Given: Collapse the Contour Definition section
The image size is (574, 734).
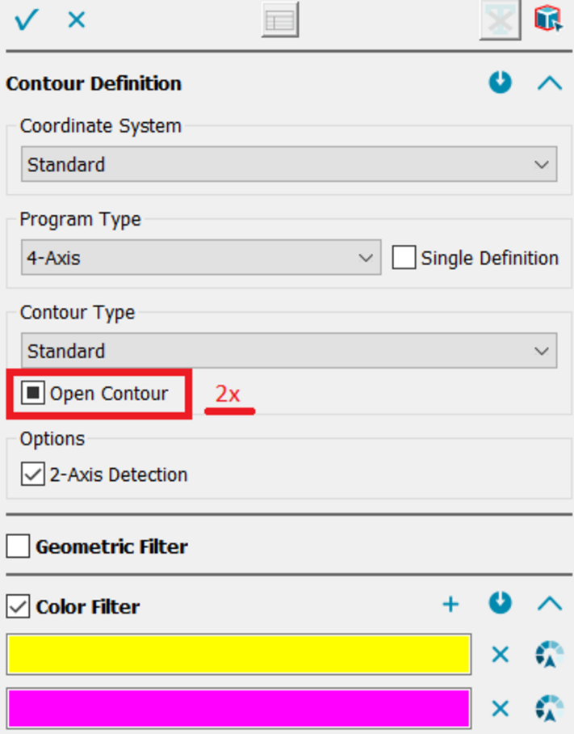Looking at the screenshot, I should (x=549, y=82).
